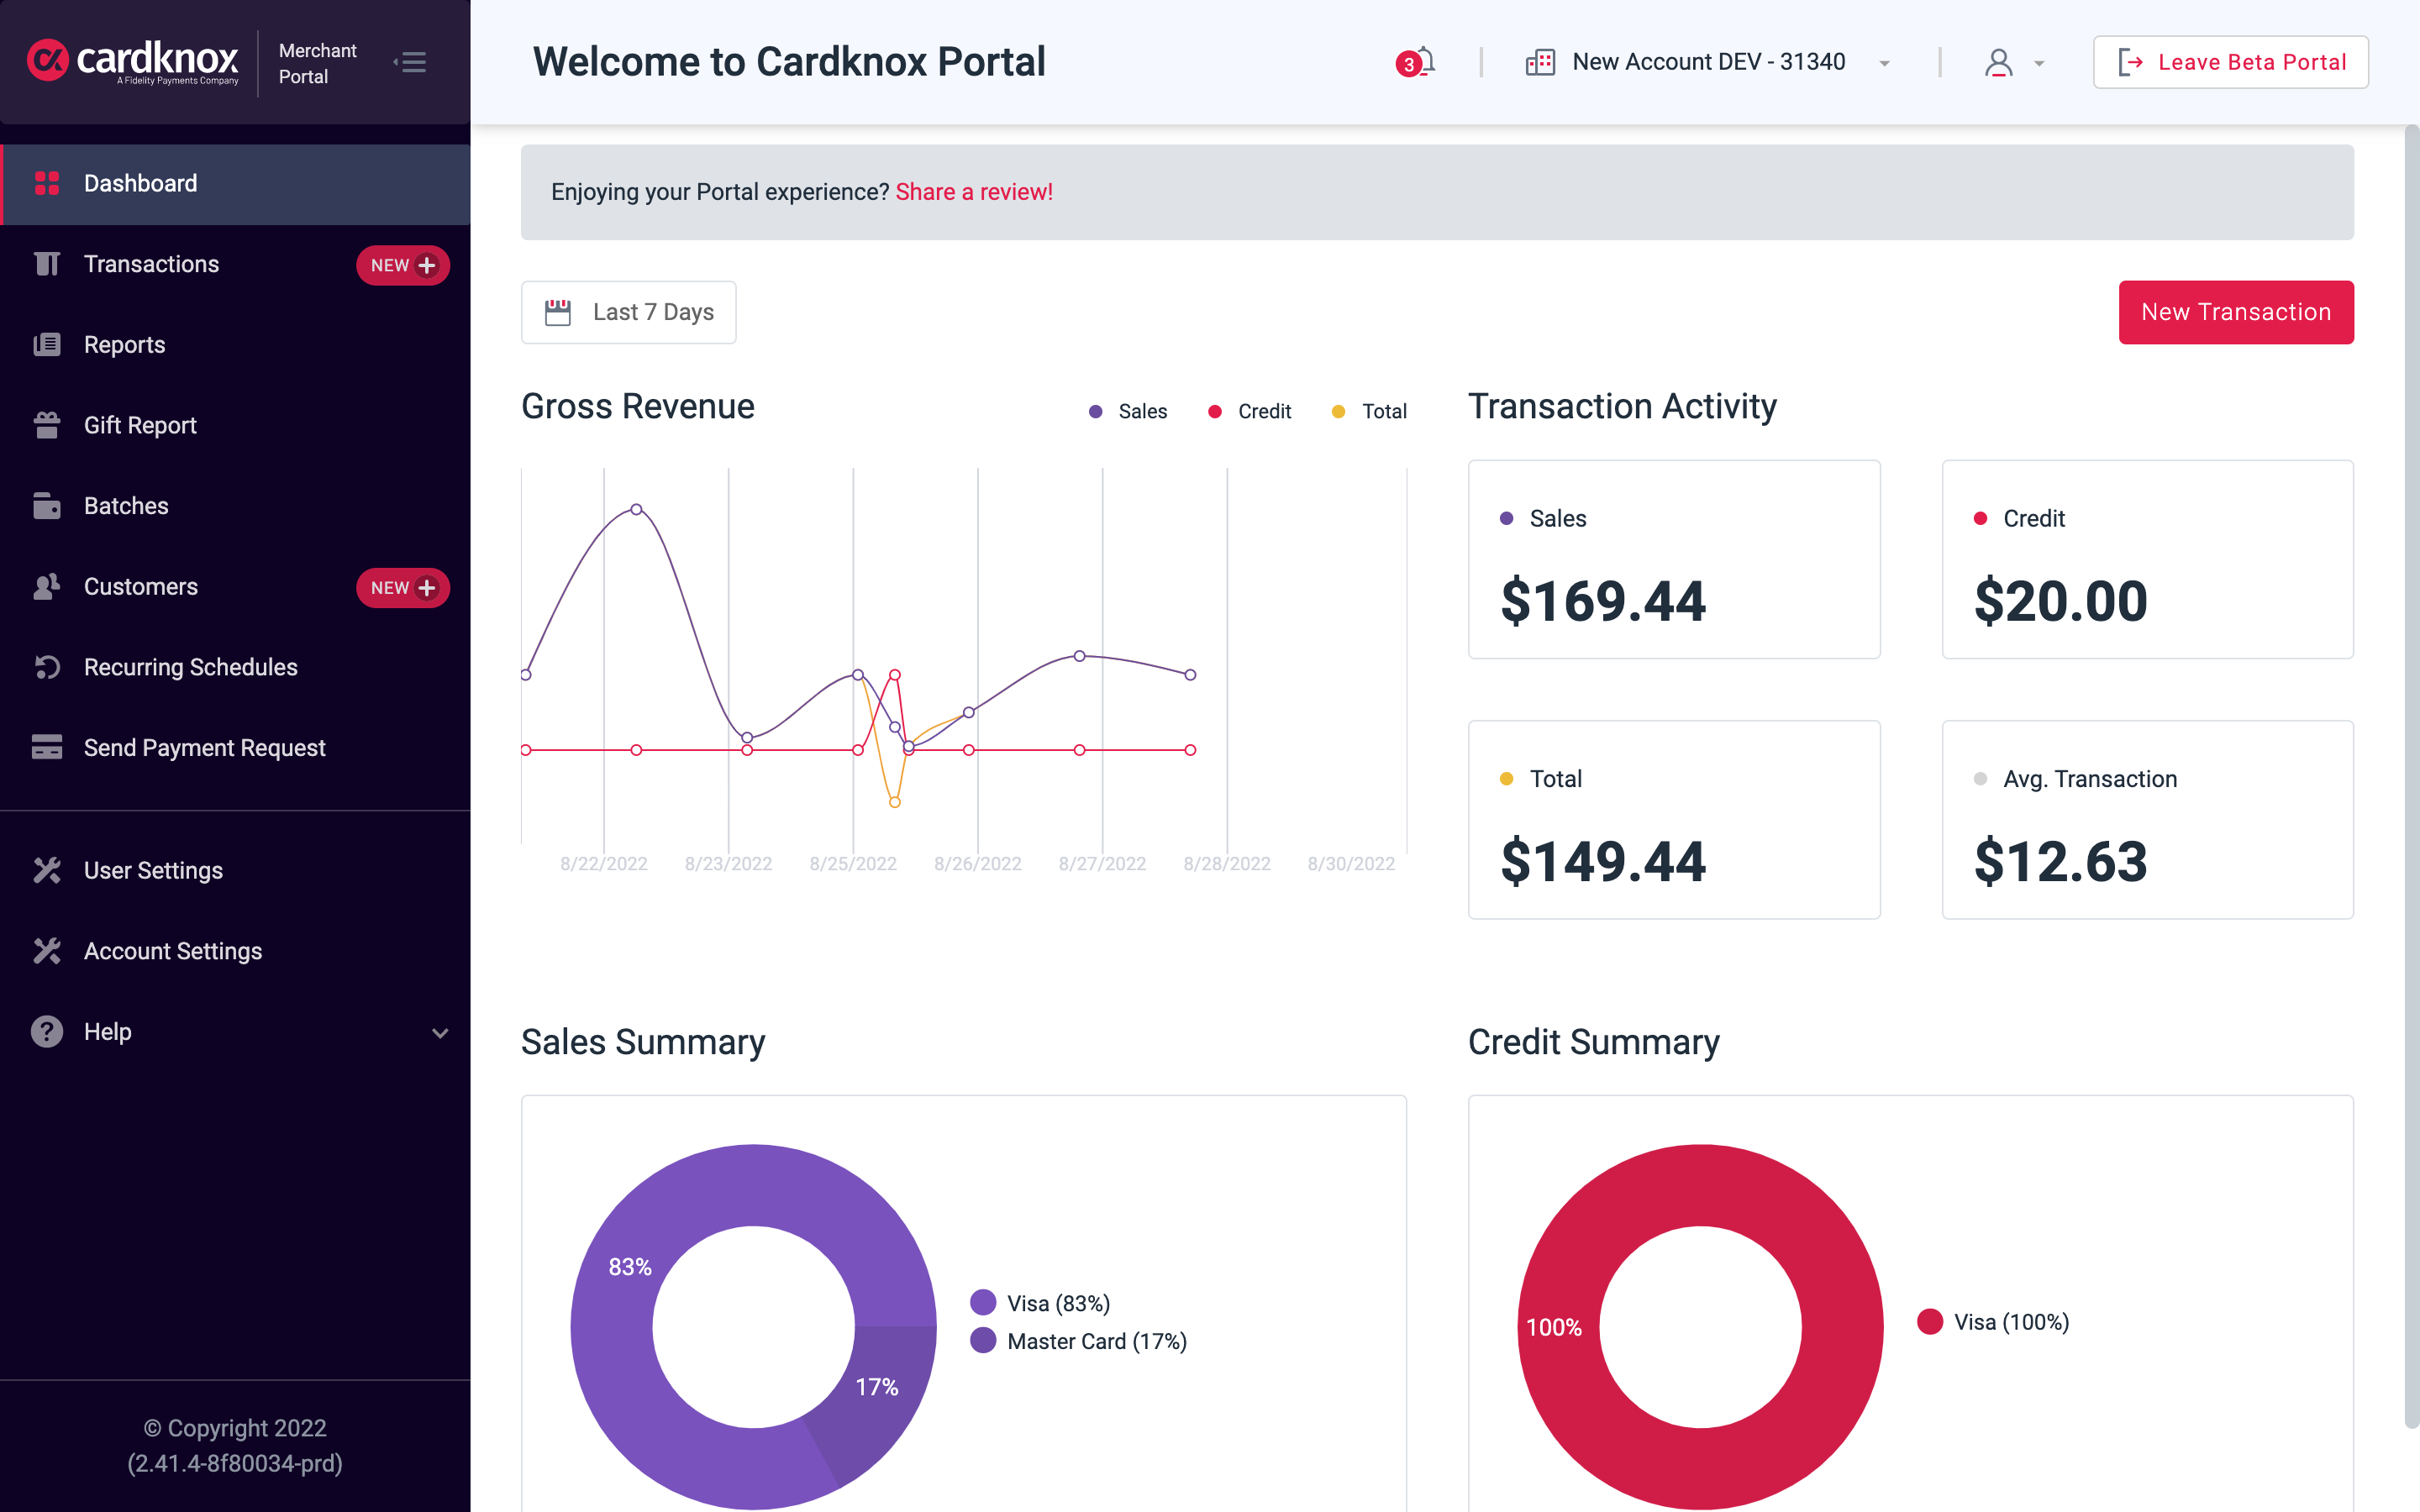
Task: Open the Transactions section in sidebar
Action: click(150, 264)
